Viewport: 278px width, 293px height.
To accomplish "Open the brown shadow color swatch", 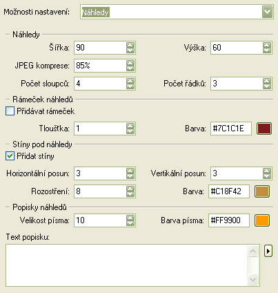I will coord(262,191).
